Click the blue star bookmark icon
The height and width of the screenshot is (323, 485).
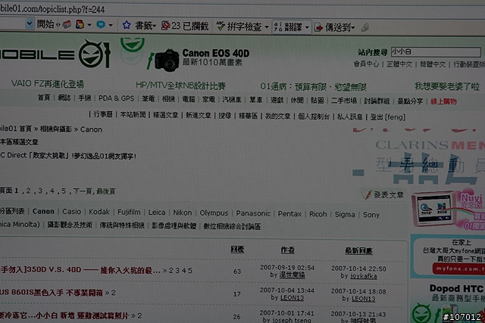pos(127,25)
